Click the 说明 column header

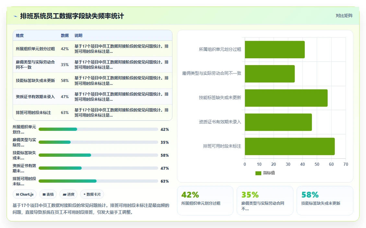pos(78,35)
